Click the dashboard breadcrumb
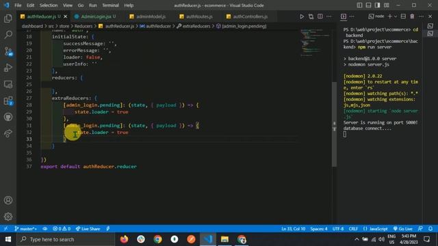The image size is (438, 246). (32, 26)
